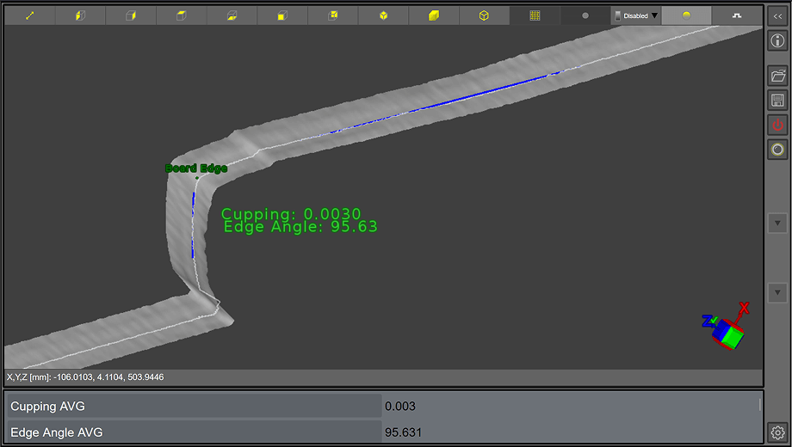Select the Cupping AVG result row
792x447 pixels.
194,406
